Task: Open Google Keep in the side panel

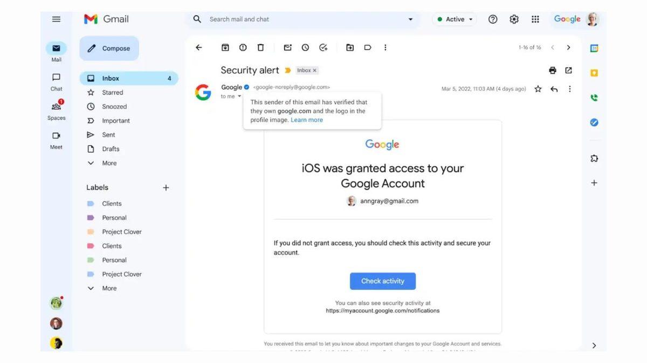Action: [x=594, y=72]
